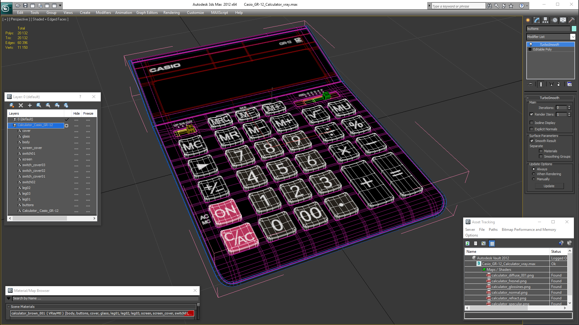Collapse TurboSmooth rollout header
The width and height of the screenshot is (579, 325).
[549, 98]
